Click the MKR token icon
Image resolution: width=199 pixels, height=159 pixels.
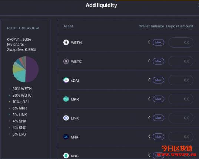66,99
